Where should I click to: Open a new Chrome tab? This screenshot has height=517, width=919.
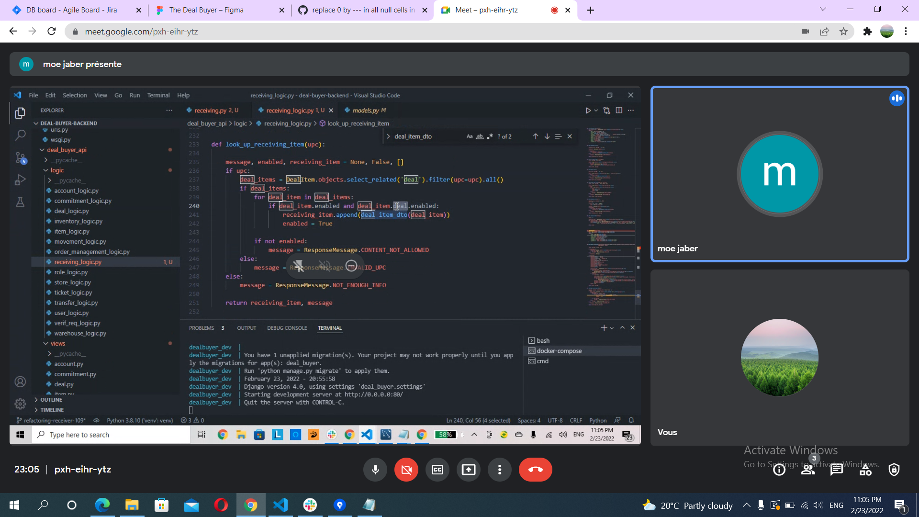pyautogui.click(x=590, y=10)
